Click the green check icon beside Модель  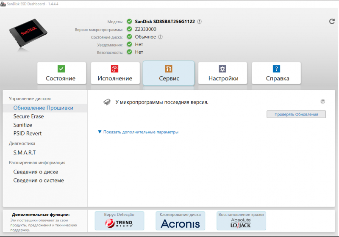130,21
